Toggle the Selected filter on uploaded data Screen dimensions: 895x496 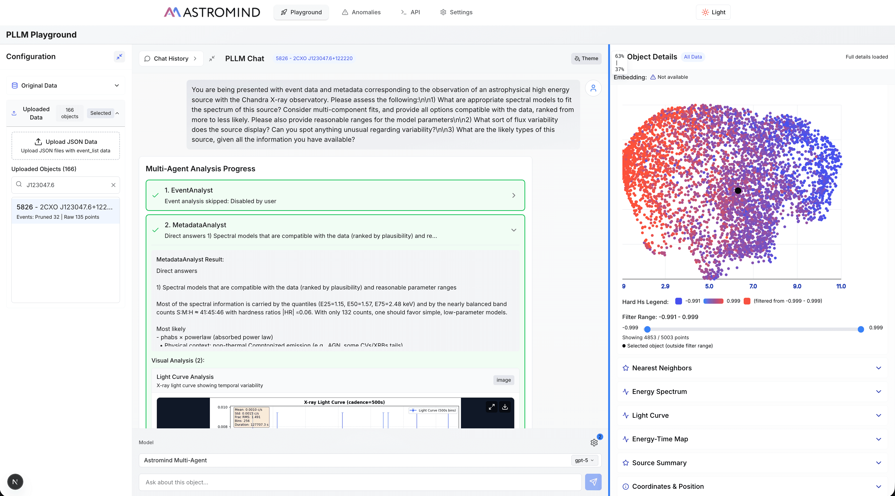tap(101, 113)
